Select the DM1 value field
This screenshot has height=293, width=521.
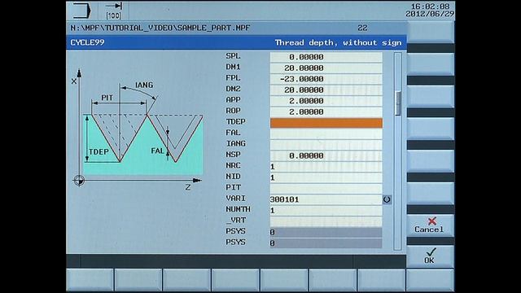click(x=326, y=68)
